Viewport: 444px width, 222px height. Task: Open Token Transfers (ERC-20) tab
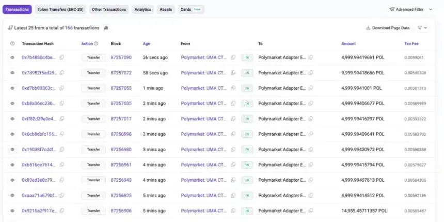60,9
